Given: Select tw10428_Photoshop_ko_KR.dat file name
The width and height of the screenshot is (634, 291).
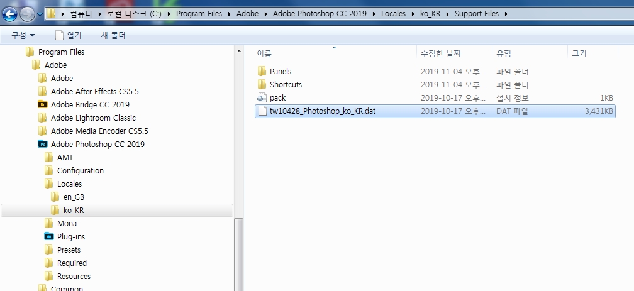Looking at the screenshot, I should (x=323, y=111).
